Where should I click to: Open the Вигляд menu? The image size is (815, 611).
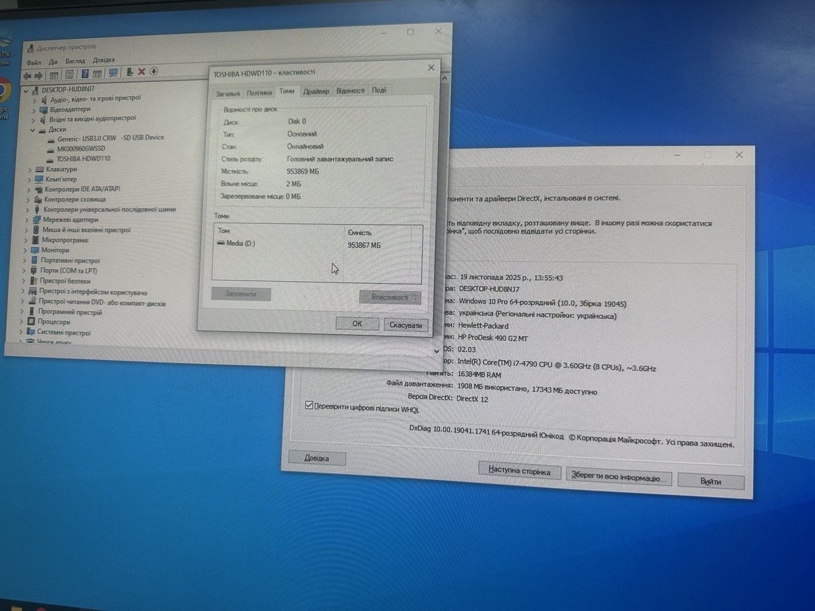click(75, 61)
